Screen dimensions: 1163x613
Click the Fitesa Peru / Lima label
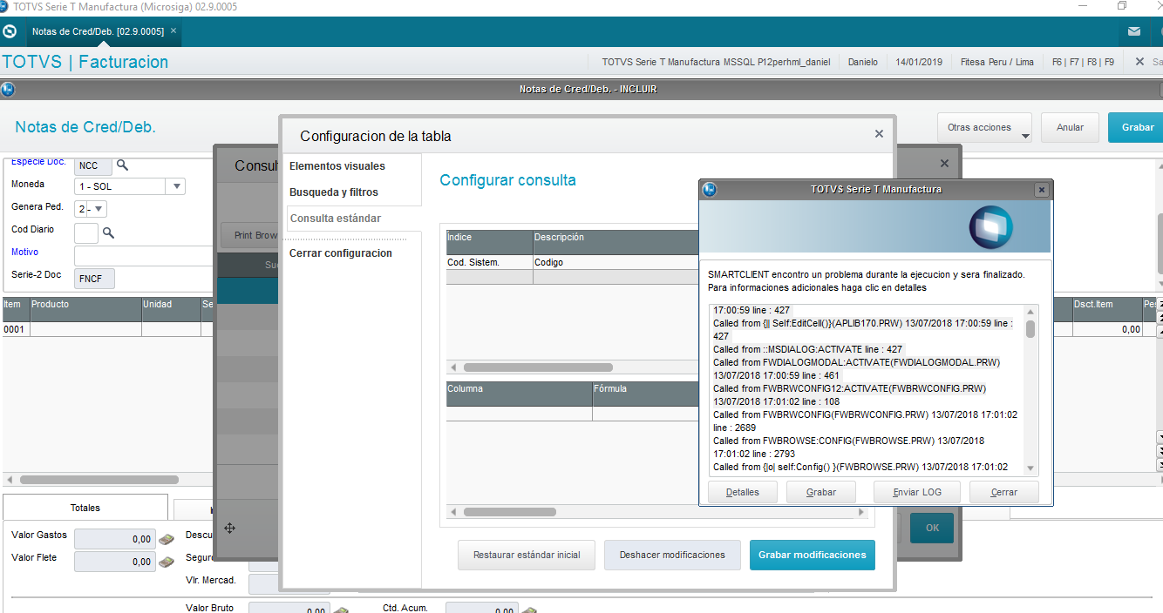pos(996,62)
